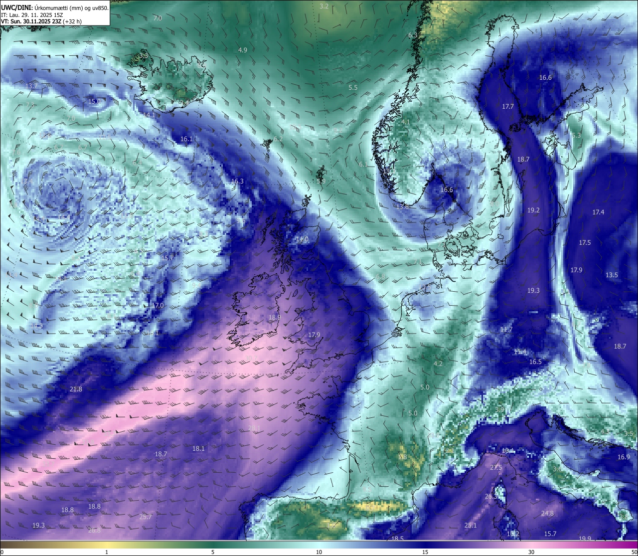Viewport: 638px width, 556px height.
Task: Click the map value '13.5'
Action: point(612,275)
